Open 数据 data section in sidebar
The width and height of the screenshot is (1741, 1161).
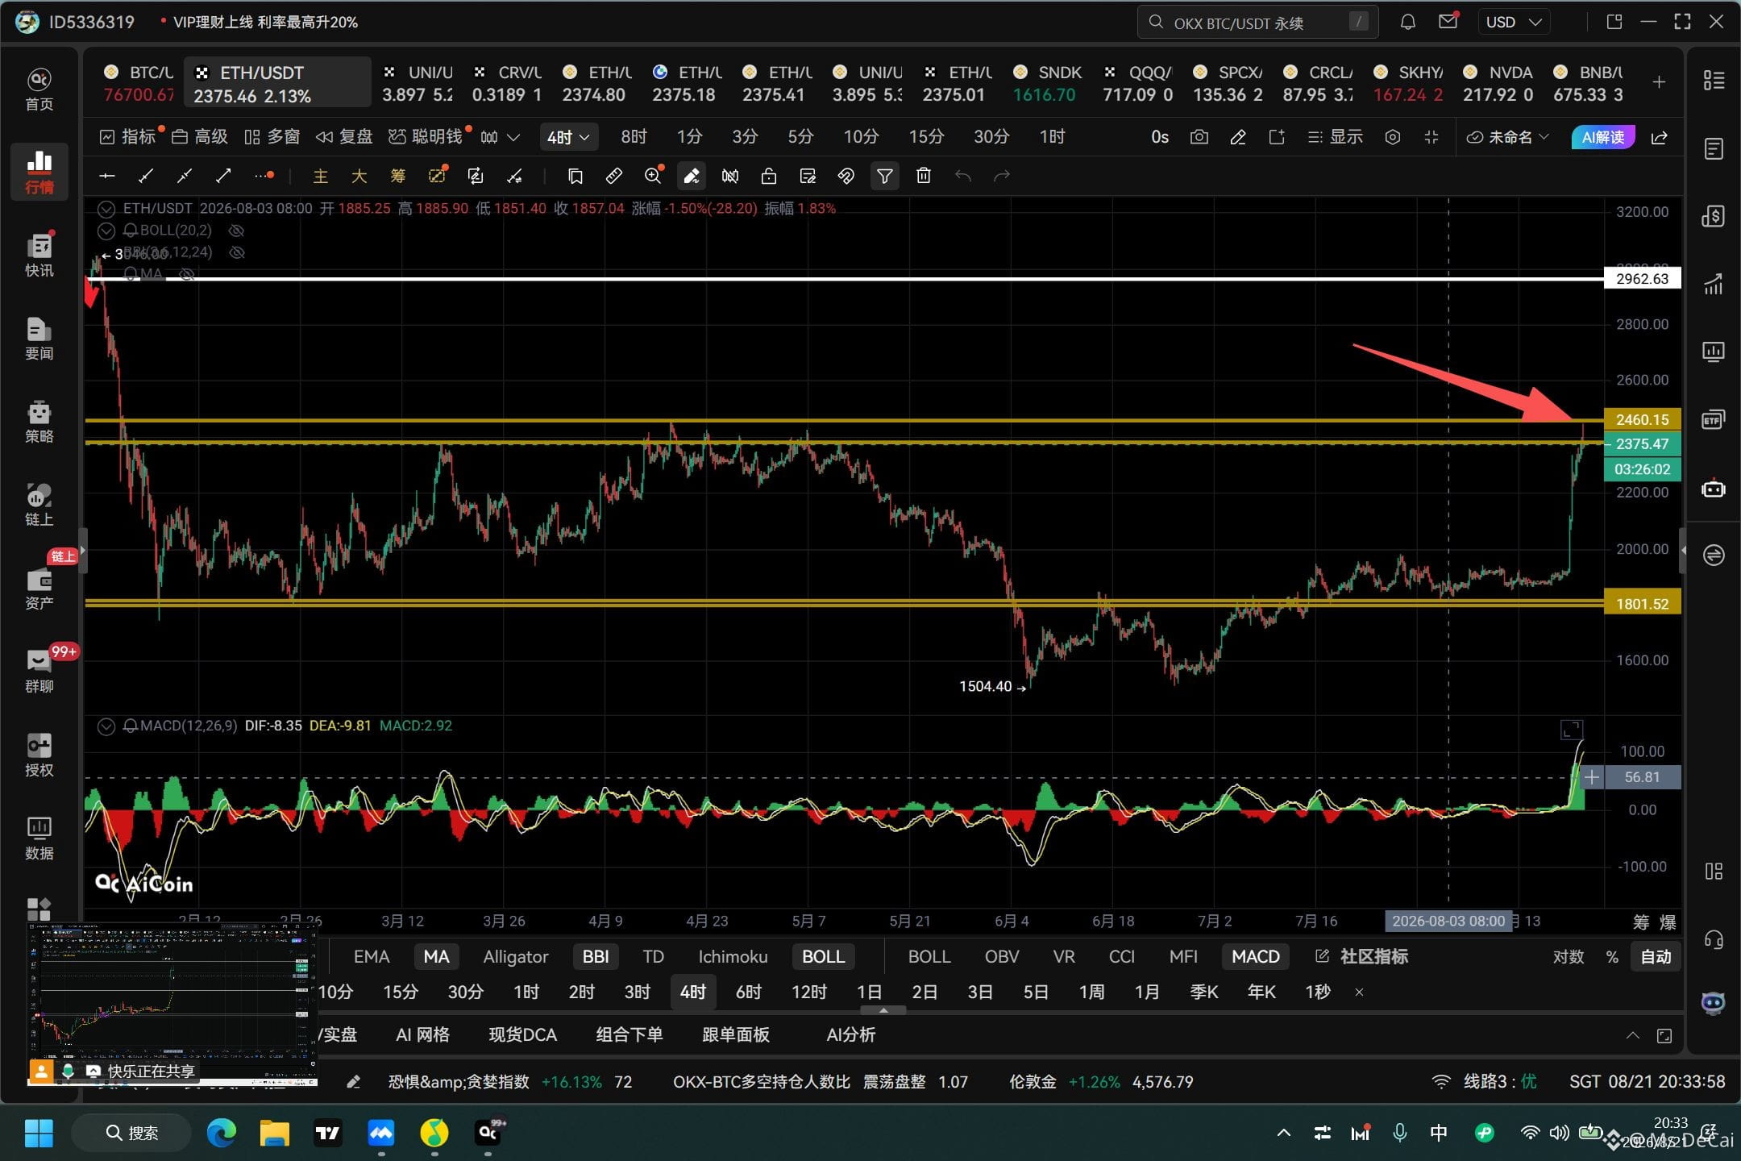point(39,838)
